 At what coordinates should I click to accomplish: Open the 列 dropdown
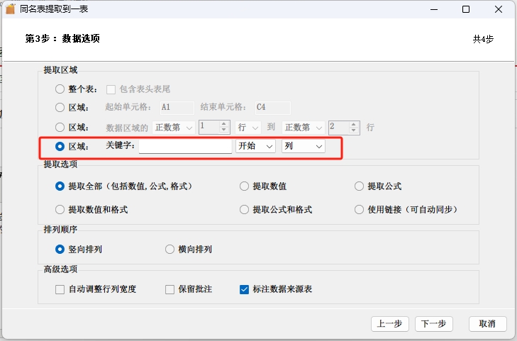point(304,146)
